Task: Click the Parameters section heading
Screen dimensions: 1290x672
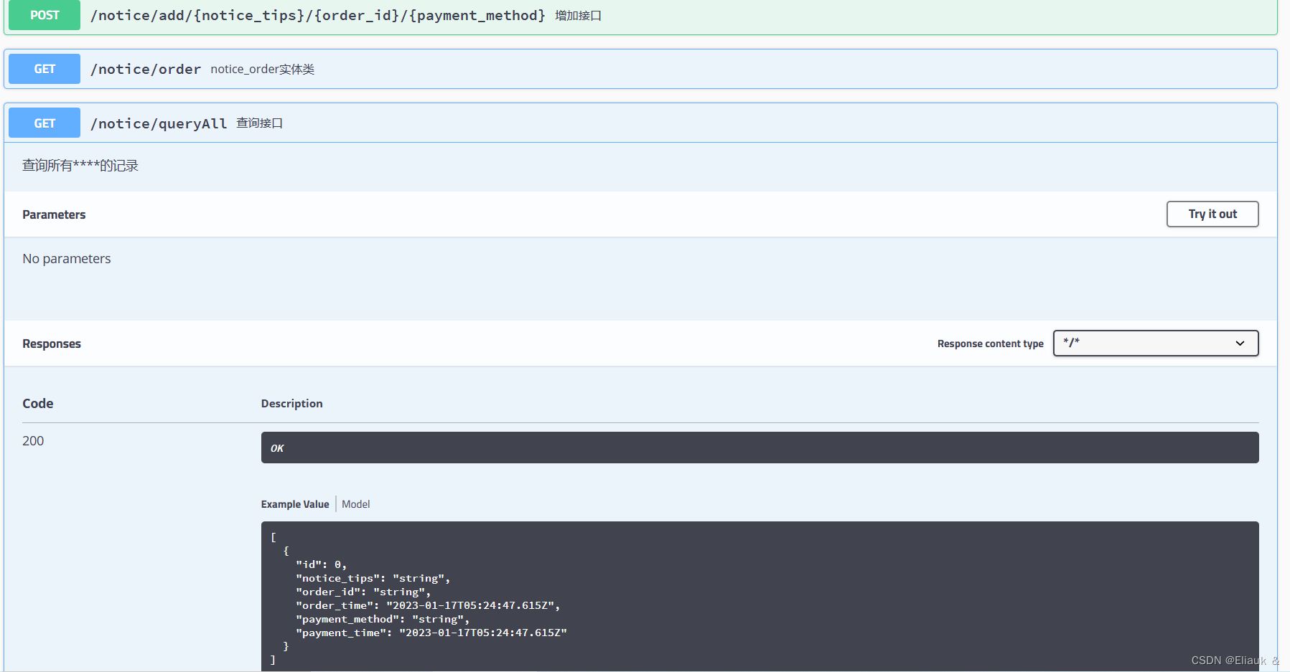Action: click(x=54, y=214)
